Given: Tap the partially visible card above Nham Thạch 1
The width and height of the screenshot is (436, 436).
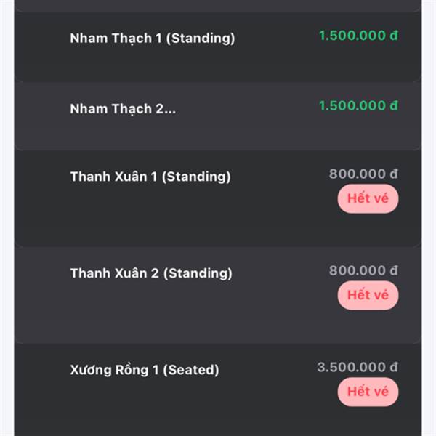Looking at the screenshot, I should coord(218,6).
